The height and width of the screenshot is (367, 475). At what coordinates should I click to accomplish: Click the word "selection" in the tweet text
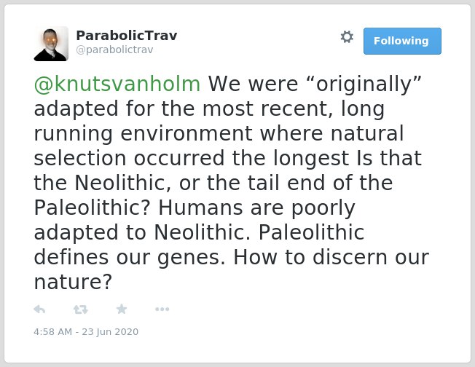point(80,158)
